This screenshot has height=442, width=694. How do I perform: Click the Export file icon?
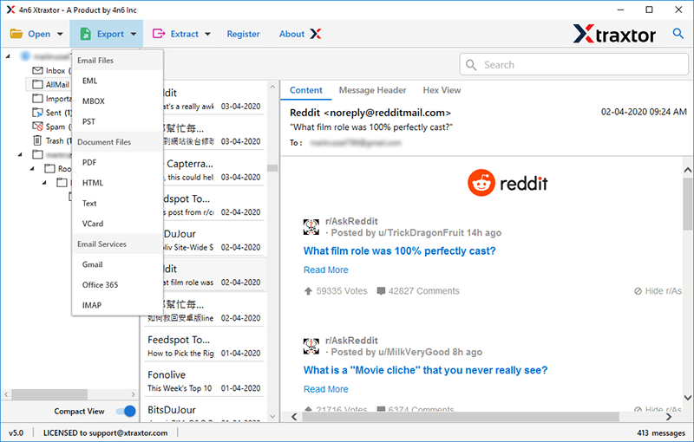[85, 34]
